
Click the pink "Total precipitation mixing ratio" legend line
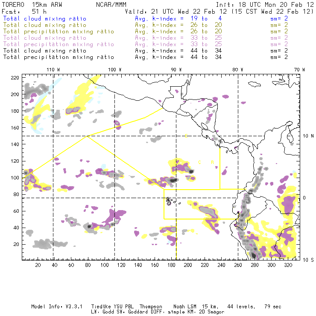tap(59, 44)
